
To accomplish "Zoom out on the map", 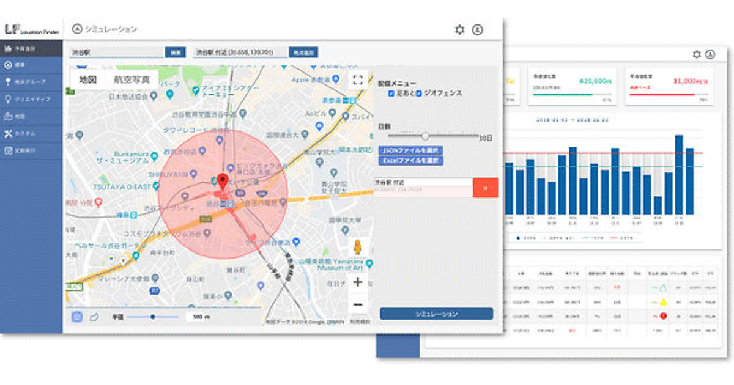I will (x=358, y=304).
